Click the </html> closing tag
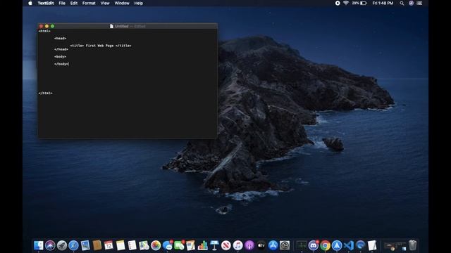451x253 pixels. pos(45,93)
